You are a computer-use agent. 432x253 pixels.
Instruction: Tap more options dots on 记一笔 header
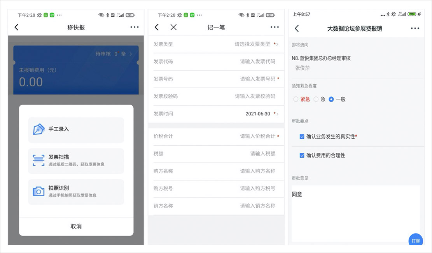point(275,27)
